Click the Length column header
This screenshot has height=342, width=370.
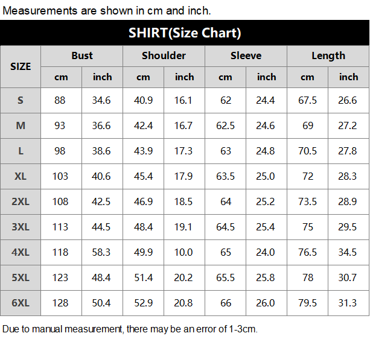pos(328,56)
